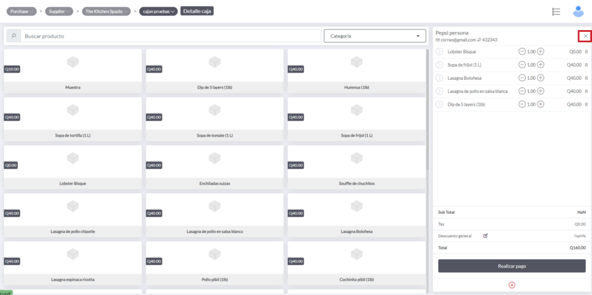
Task: Click the Detalle caja button
Action: [x=197, y=11]
